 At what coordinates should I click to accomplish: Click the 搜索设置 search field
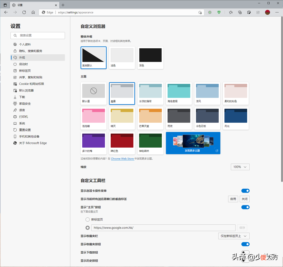point(38,36)
